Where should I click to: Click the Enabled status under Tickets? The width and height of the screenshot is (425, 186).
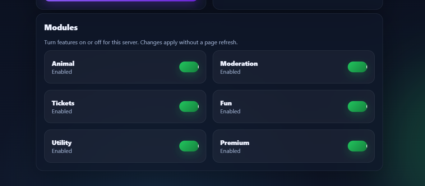click(x=62, y=112)
